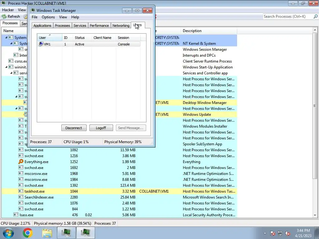This screenshot has height=239, width=319.
Task: Switch to the Task Manager Services tab
Action: pyautogui.click(x=80, y=26)
